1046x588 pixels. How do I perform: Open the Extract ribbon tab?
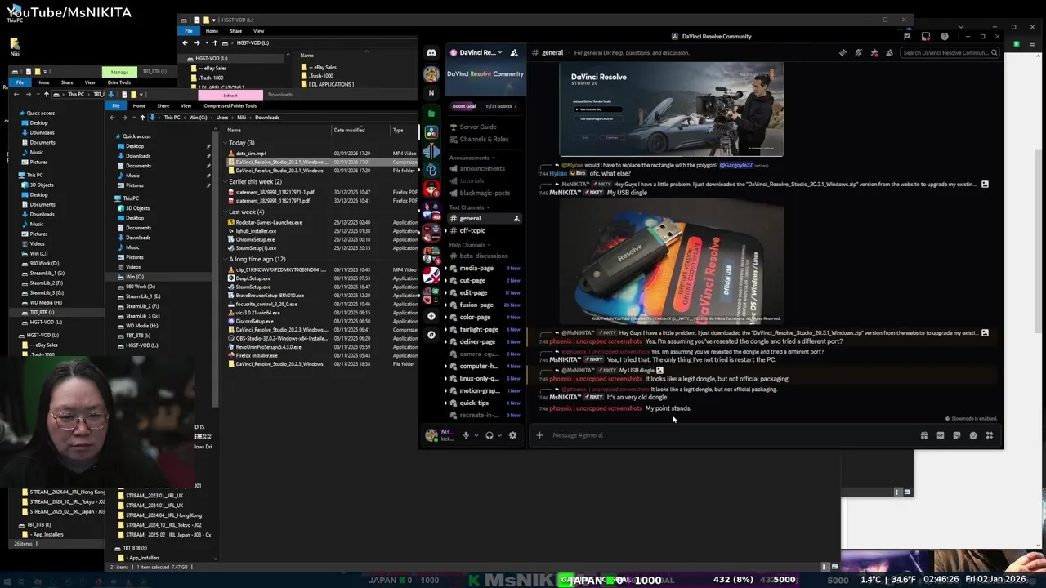(x=230, y=96)
